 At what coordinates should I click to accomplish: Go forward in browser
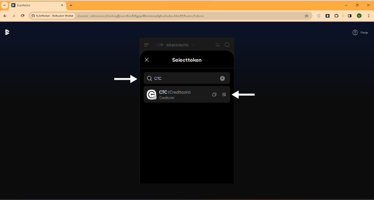coord(14,16)
